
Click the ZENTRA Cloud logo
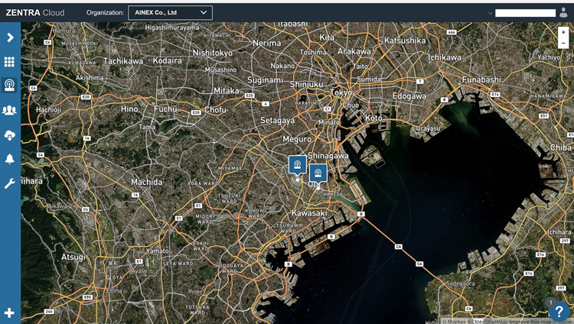point(35,13)
